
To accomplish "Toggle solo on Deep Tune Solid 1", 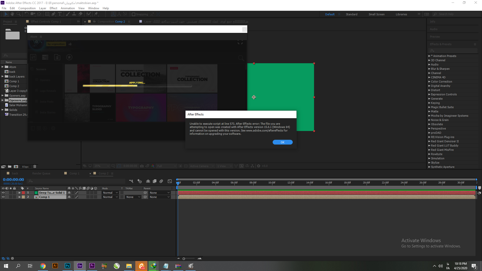I will (x=10, y=192).
